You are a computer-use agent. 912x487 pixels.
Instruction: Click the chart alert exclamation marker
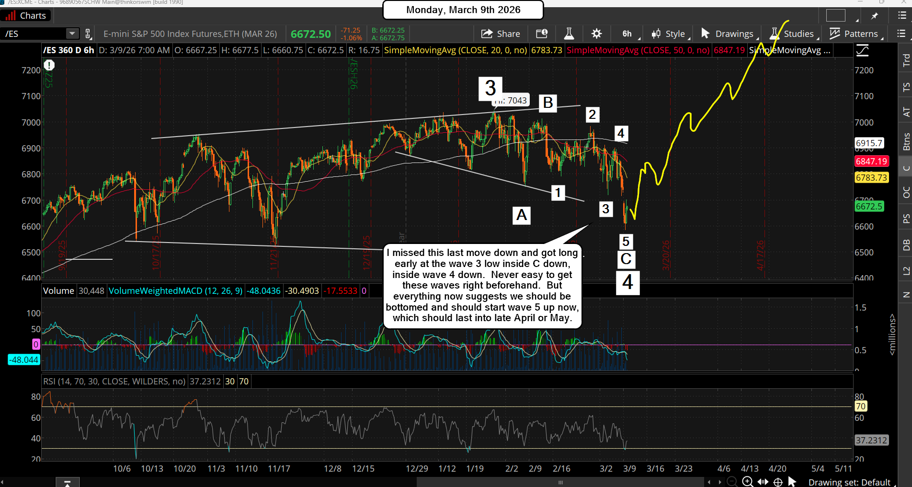(49, 65)
